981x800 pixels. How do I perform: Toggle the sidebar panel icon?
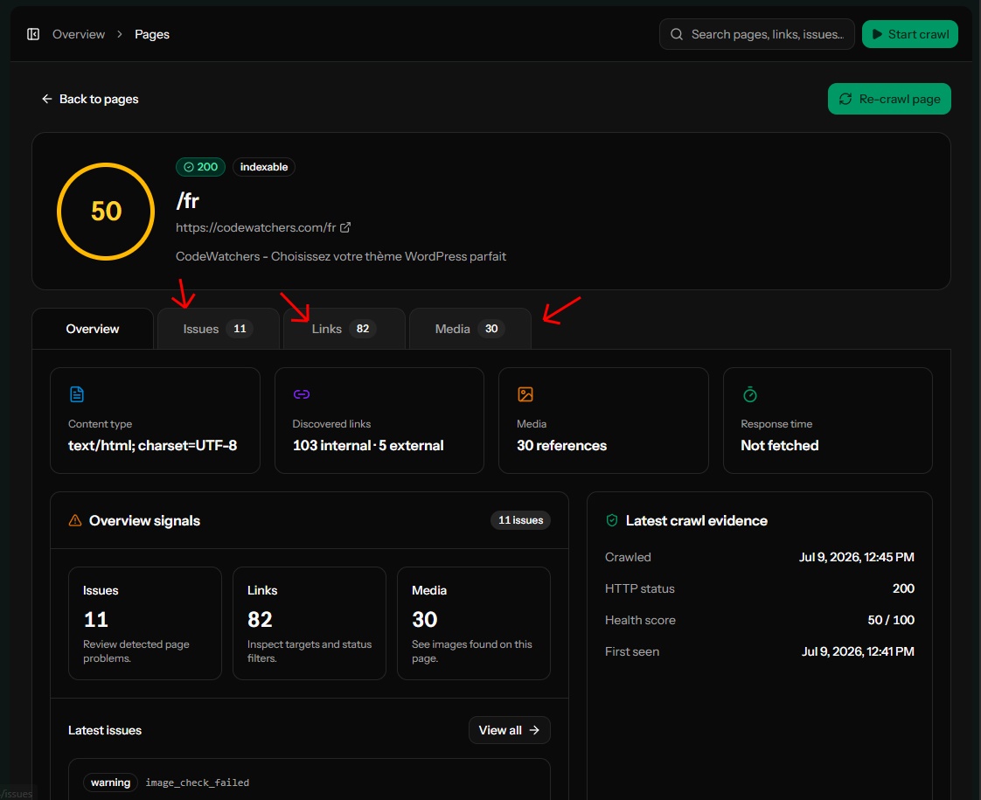coord(33,34)
